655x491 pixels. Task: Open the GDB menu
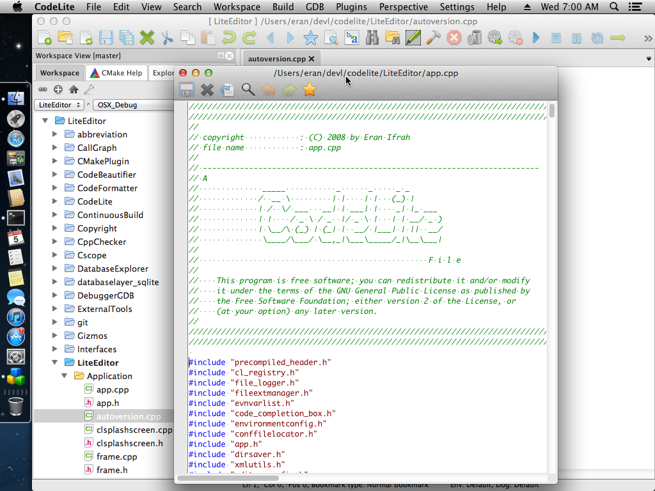315,6
